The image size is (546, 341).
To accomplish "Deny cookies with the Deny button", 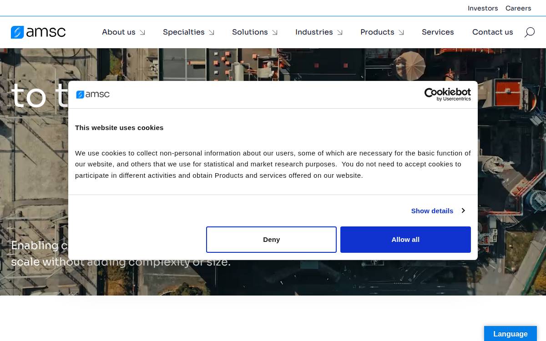I will click(271, 240).
